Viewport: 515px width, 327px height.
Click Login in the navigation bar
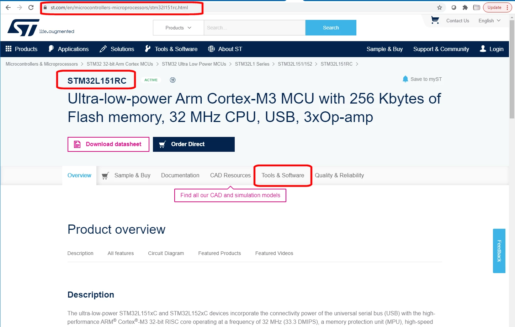pos(492,49)
